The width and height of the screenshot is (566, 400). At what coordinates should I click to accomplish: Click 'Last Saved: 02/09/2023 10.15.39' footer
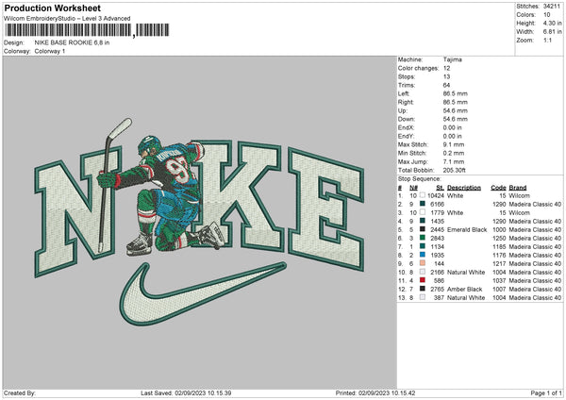186,392
